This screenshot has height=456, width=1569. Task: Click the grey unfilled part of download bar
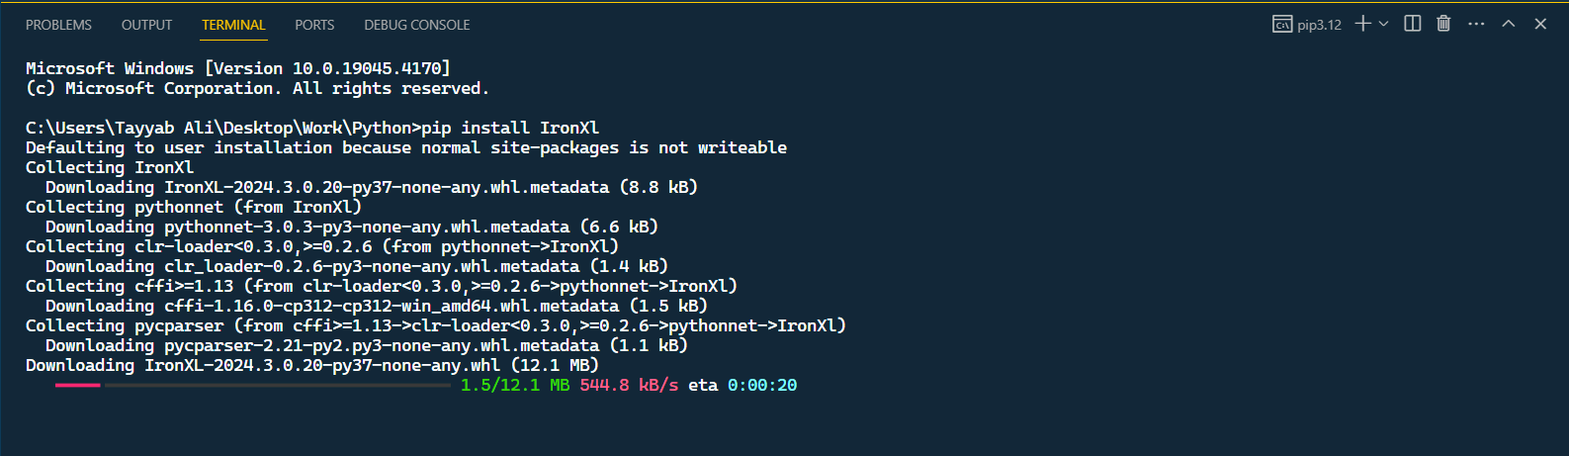tap(277, 385)
